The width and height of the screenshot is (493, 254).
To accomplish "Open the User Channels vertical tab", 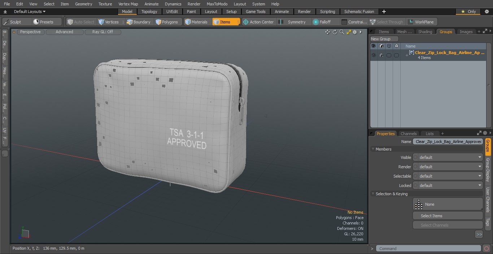I will tap(488, 199).
